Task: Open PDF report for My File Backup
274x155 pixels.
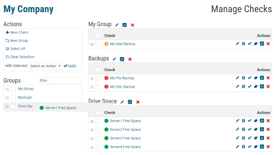Action: (x=262, y=78)
